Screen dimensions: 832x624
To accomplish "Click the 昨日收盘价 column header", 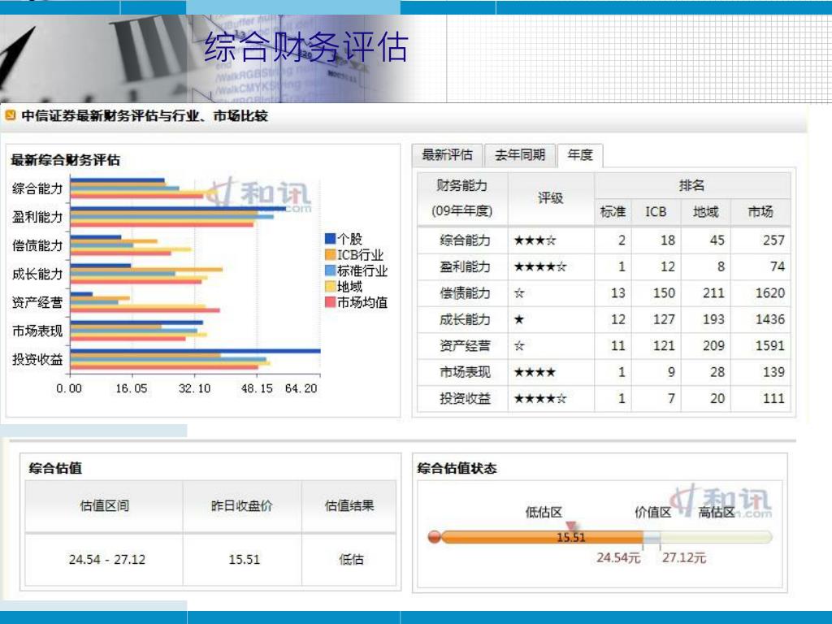I will 242,505.
